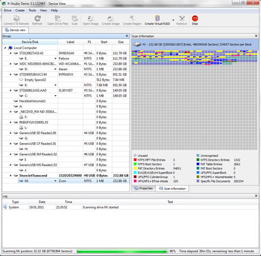Open Drive Files from the toolbar
This screenshot has width=261, height=256.
[x=58, y=20]
